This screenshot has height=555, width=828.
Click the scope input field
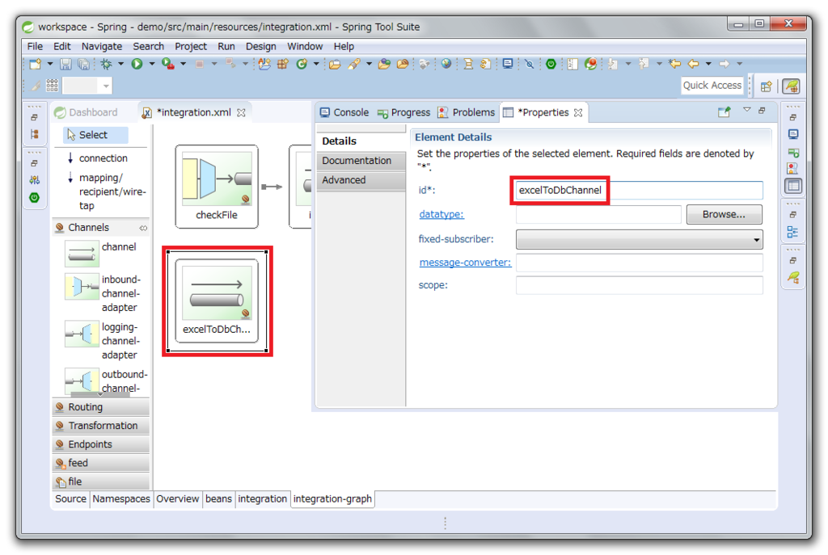click(x=639, y=285)
